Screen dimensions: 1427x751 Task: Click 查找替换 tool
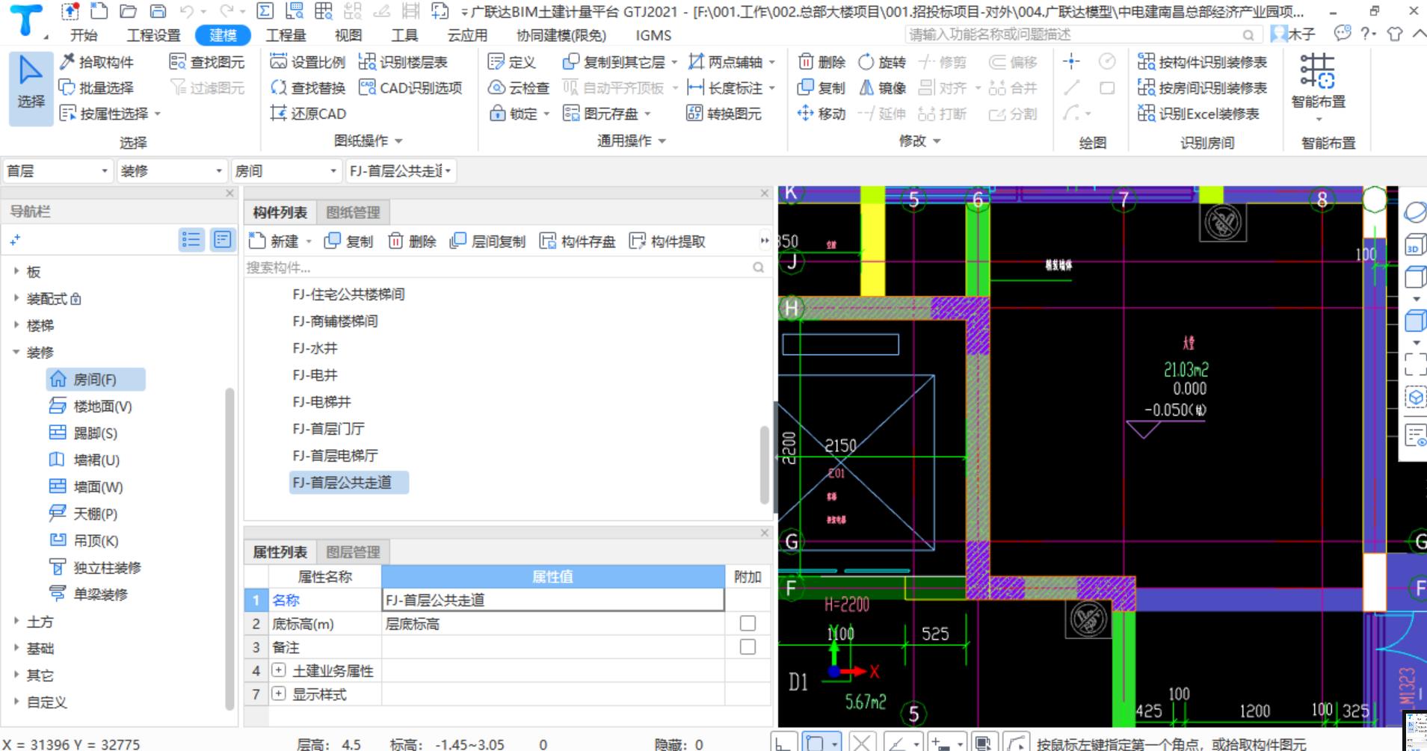[x=308, y=88]
